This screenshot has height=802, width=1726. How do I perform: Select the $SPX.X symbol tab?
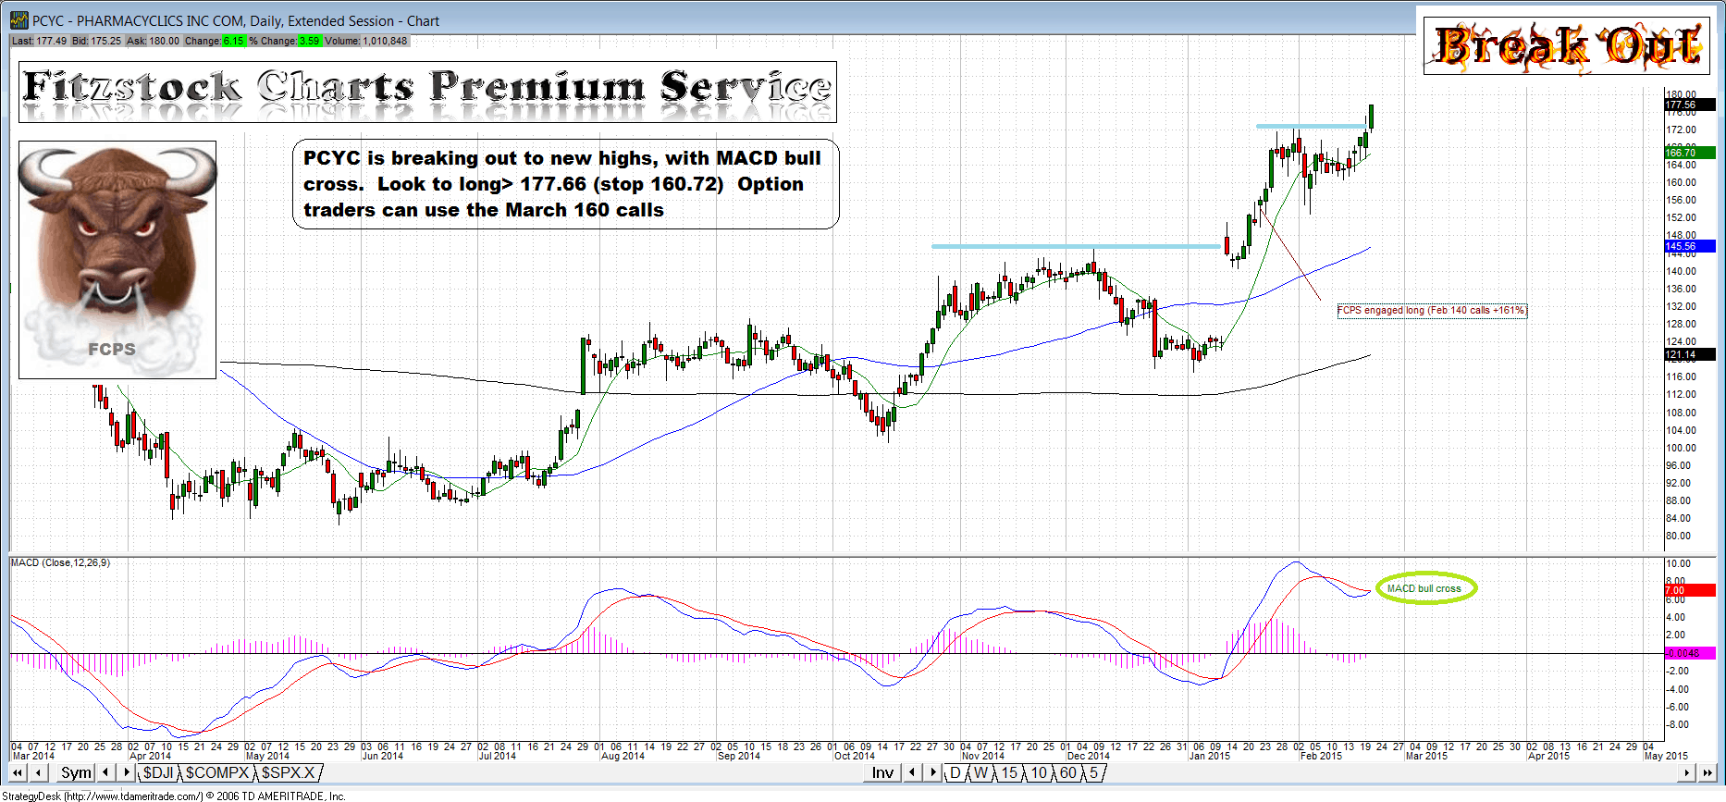288,772
